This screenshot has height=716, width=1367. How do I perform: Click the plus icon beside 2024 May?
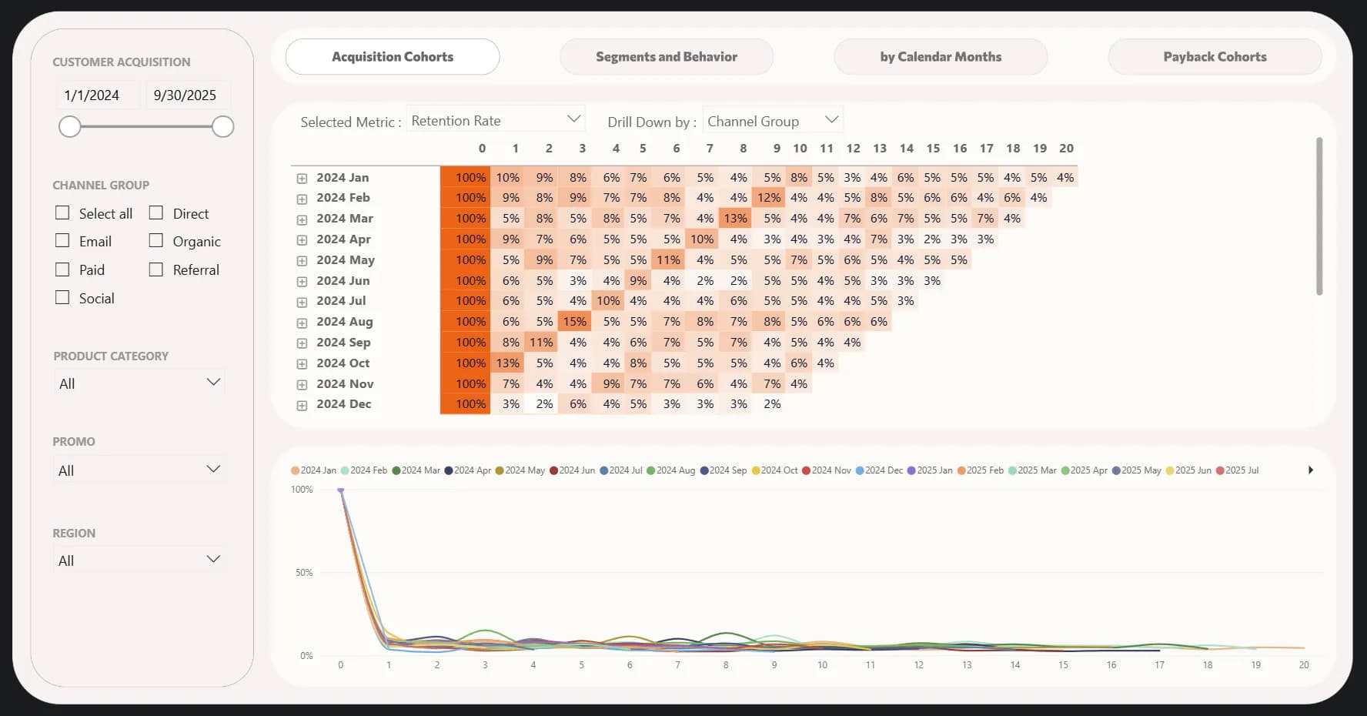coord(302,261)
